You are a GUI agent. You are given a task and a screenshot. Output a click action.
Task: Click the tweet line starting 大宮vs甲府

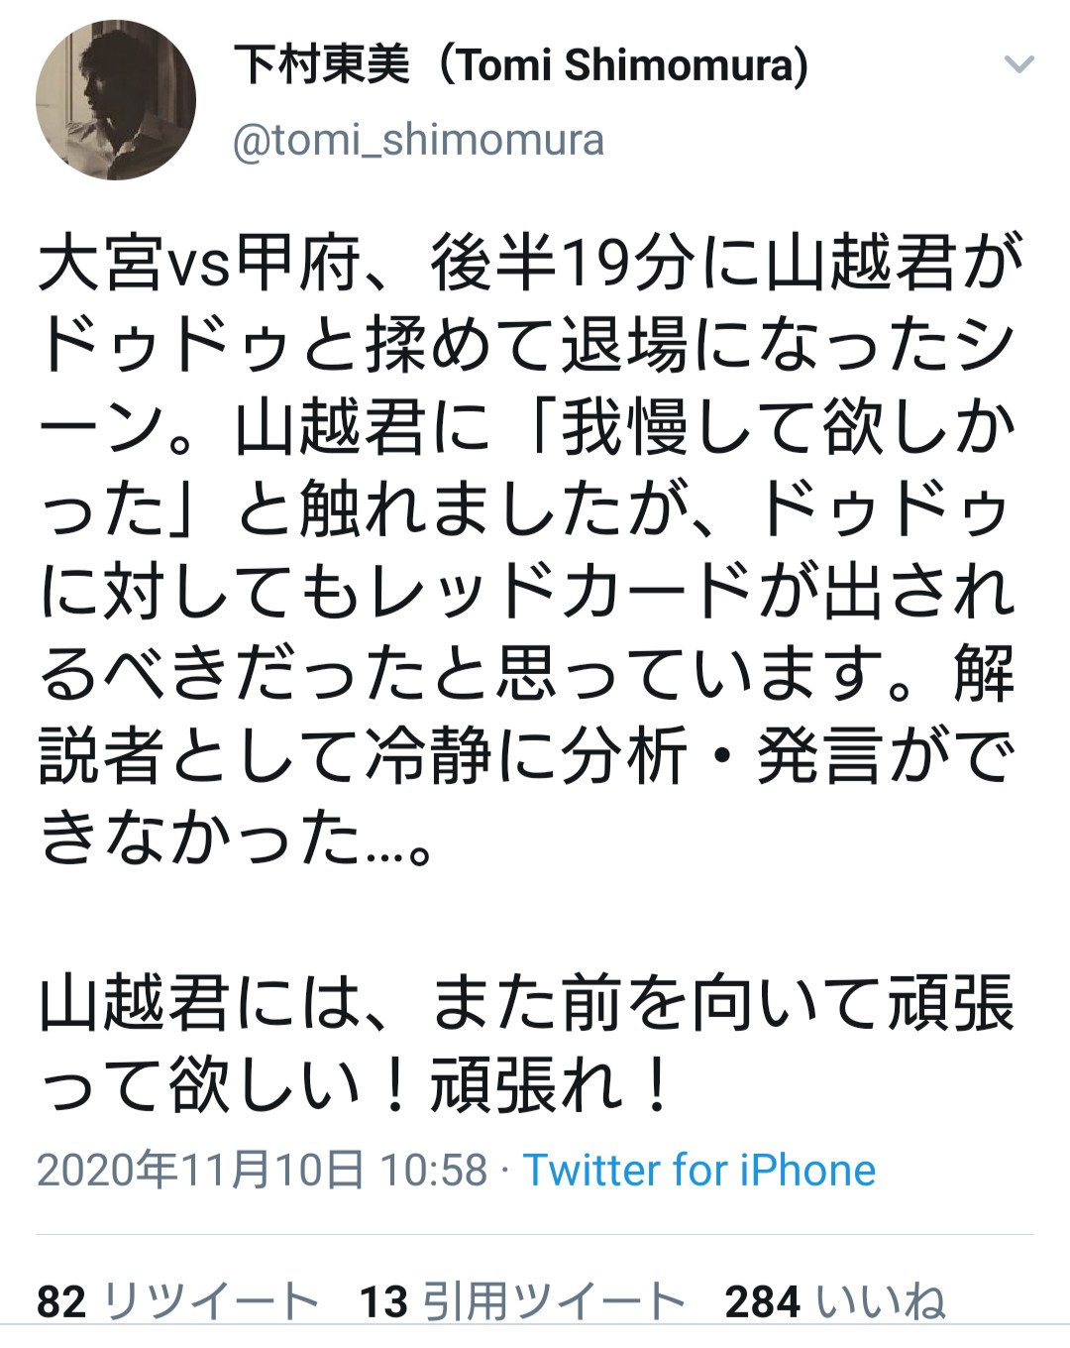pyautogui.click(x=529, y=265)
